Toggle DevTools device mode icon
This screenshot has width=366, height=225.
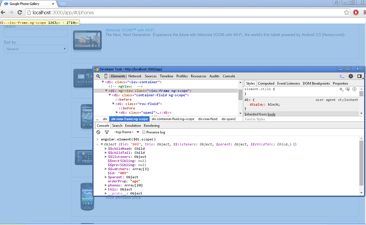[x=106, y=76]
